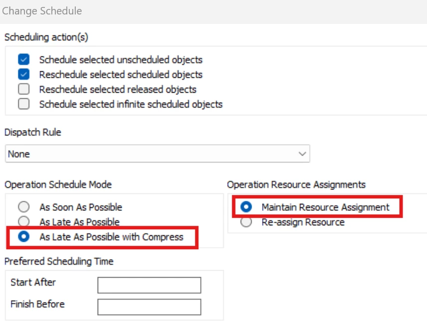Click the Preferred Scheduling Time heading
Screen dimensions: 427x325
[x=59, y=261]
